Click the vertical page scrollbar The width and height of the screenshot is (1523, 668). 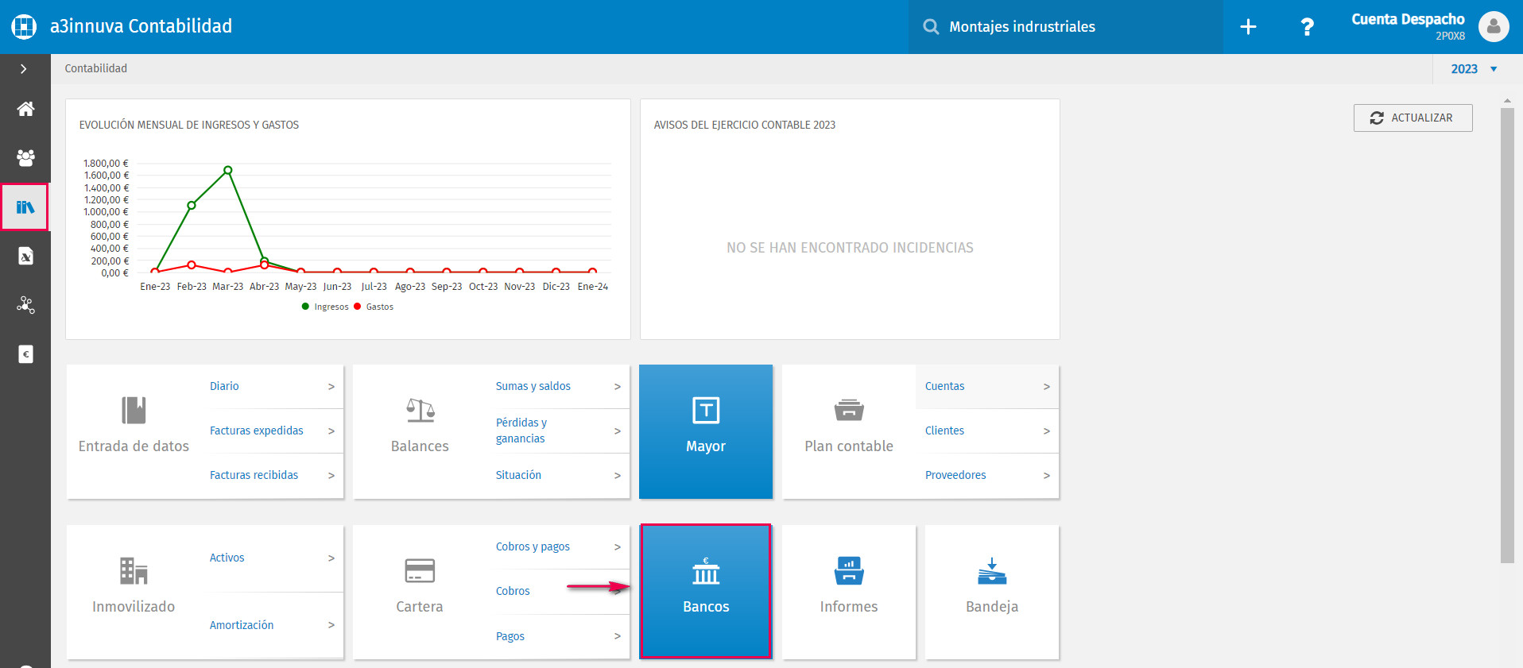click(x=1507, y=334)
